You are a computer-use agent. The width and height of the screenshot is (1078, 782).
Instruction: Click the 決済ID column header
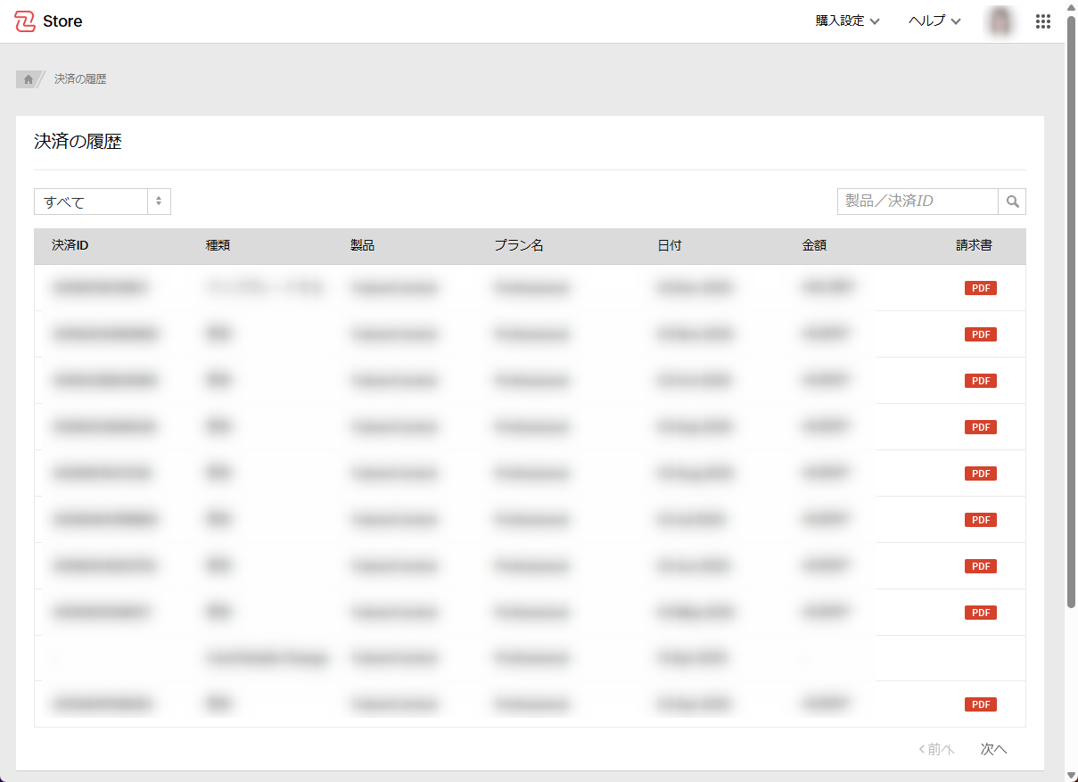(70, 246)
